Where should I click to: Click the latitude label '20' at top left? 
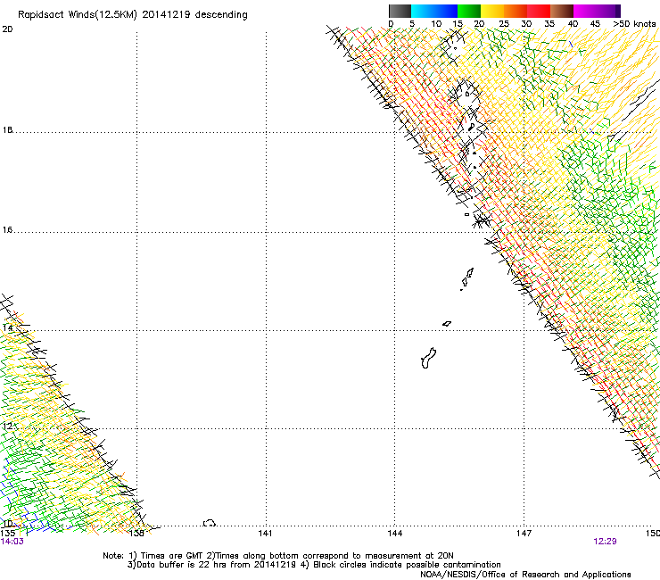[7, 29]
